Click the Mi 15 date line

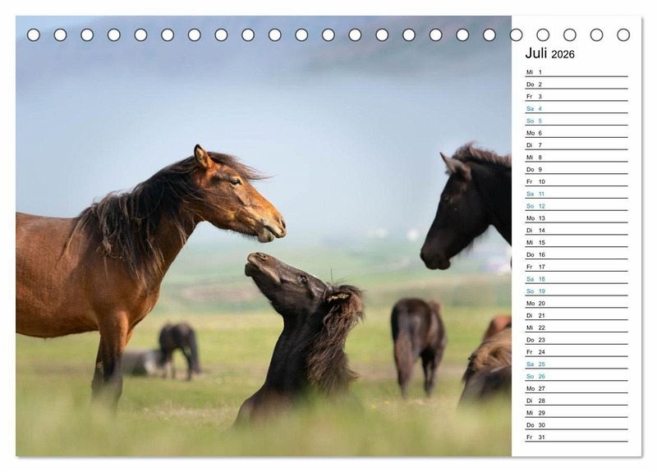tap(575, 242)
